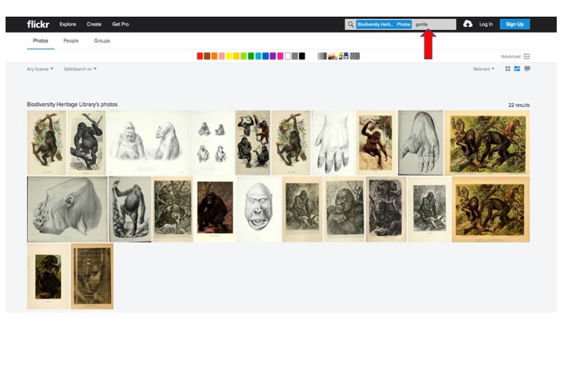Click the search magnifier icon
Image resolution: width=571 pixels, height=380 pixels.
351,25
